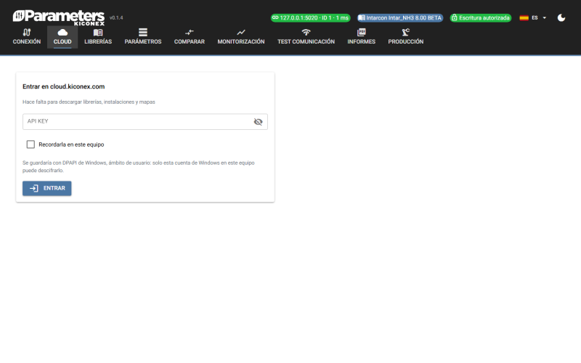Click the Parameters Kiconex logo
The width and height of the screenshot is (581, 363).
(x=59, y=17)
